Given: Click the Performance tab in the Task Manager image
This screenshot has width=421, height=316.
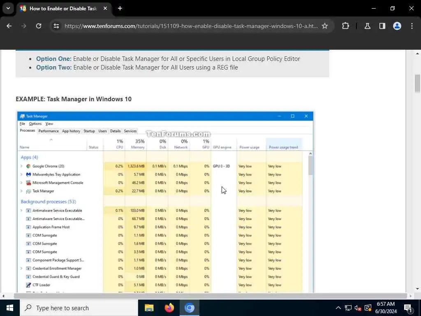Looking at the screenshot, I should pyautogui.click(x=49, y=131).
